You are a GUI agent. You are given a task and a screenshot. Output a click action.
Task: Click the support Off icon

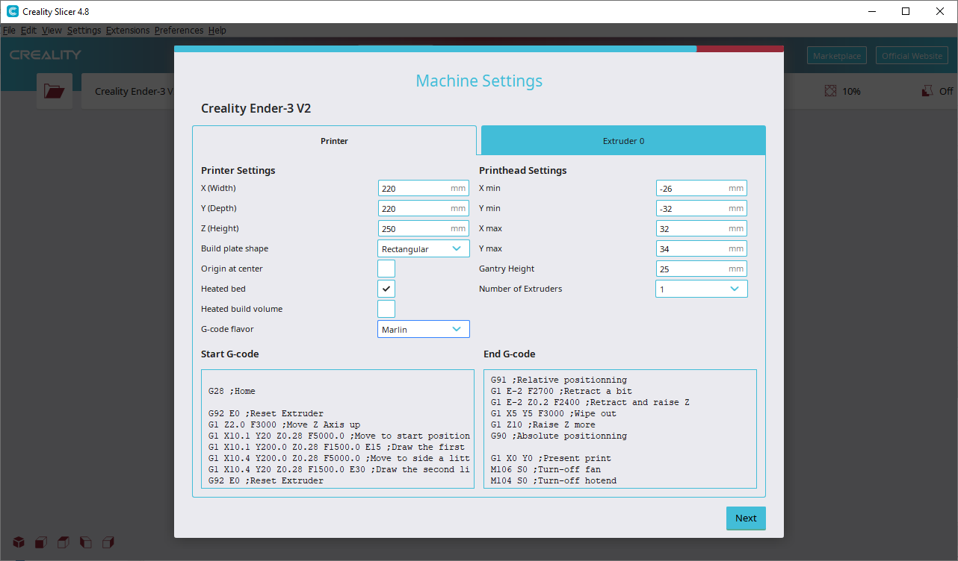[927, 91]
